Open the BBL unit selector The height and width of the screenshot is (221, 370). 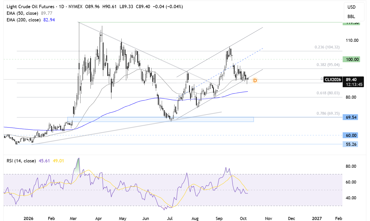pyautogui.click(x=351, y=17)
